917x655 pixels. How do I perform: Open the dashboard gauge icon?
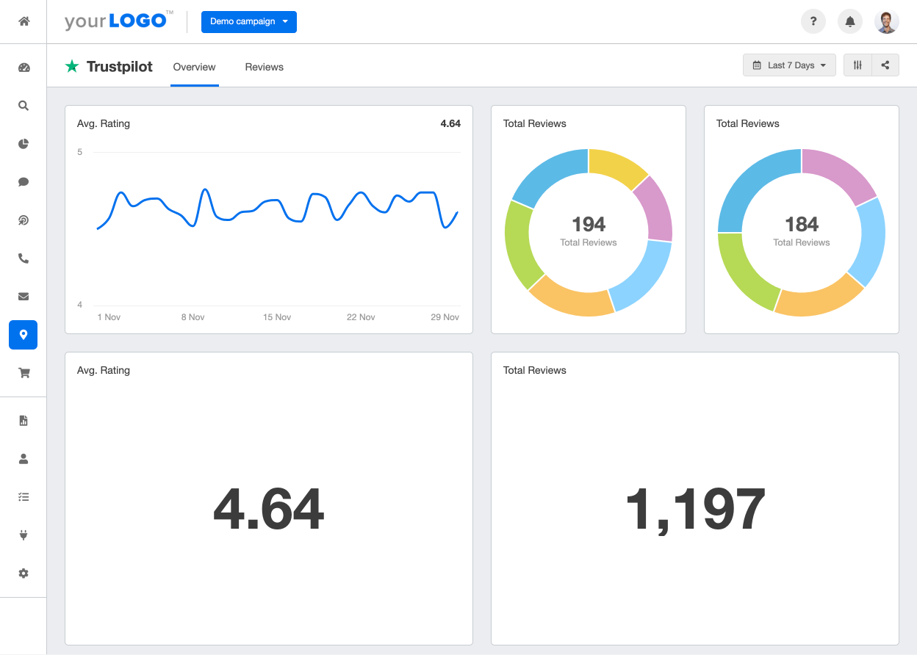pos(24,68)
